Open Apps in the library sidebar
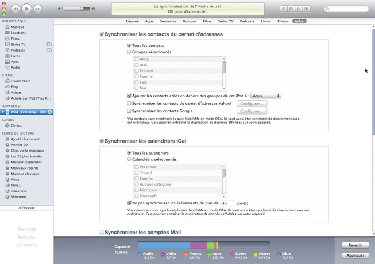Viewport: 375px width, 264px height. (15, 61)
